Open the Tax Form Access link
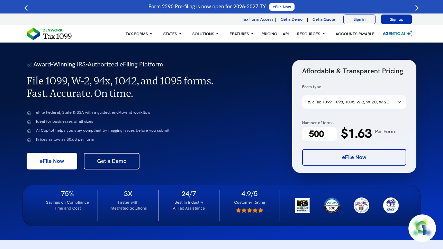Image resolution: width=443 pixels, height=249 pixels. pos(257,19)
